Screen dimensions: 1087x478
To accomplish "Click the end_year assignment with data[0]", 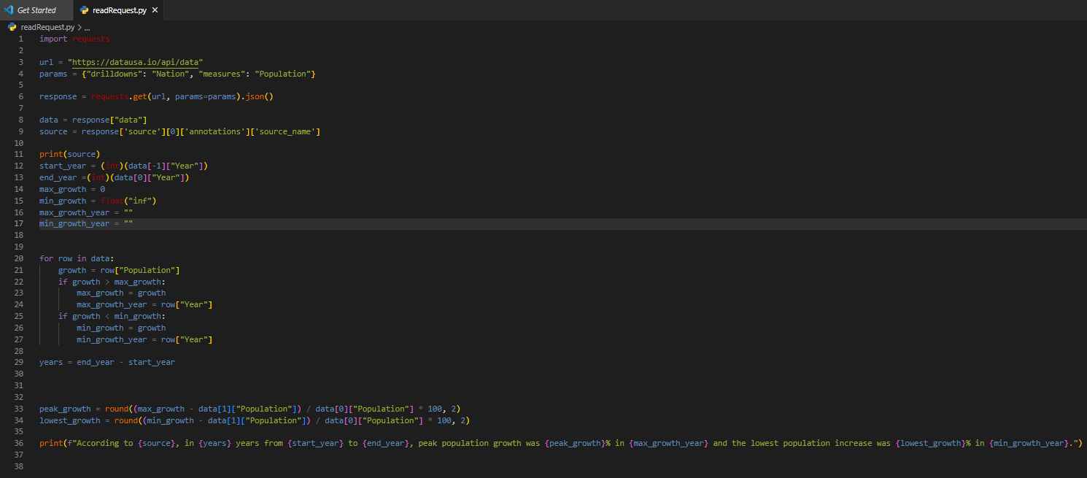I will coord(114,177).
